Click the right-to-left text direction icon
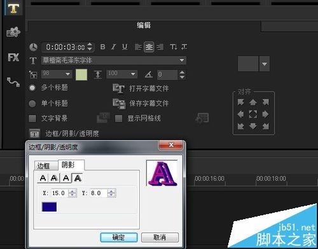Viewport: 318px width, 249px height. click(x=184, y=47)
